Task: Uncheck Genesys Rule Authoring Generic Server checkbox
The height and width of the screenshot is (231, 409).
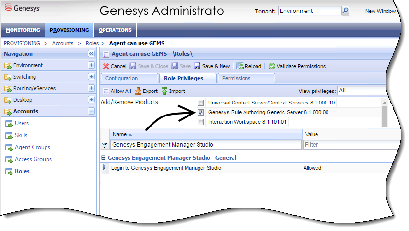Action: point(200,112)
